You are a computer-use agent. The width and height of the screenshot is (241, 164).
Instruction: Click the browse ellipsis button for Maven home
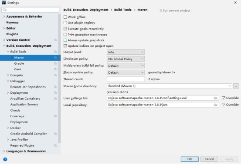point(236,86)
